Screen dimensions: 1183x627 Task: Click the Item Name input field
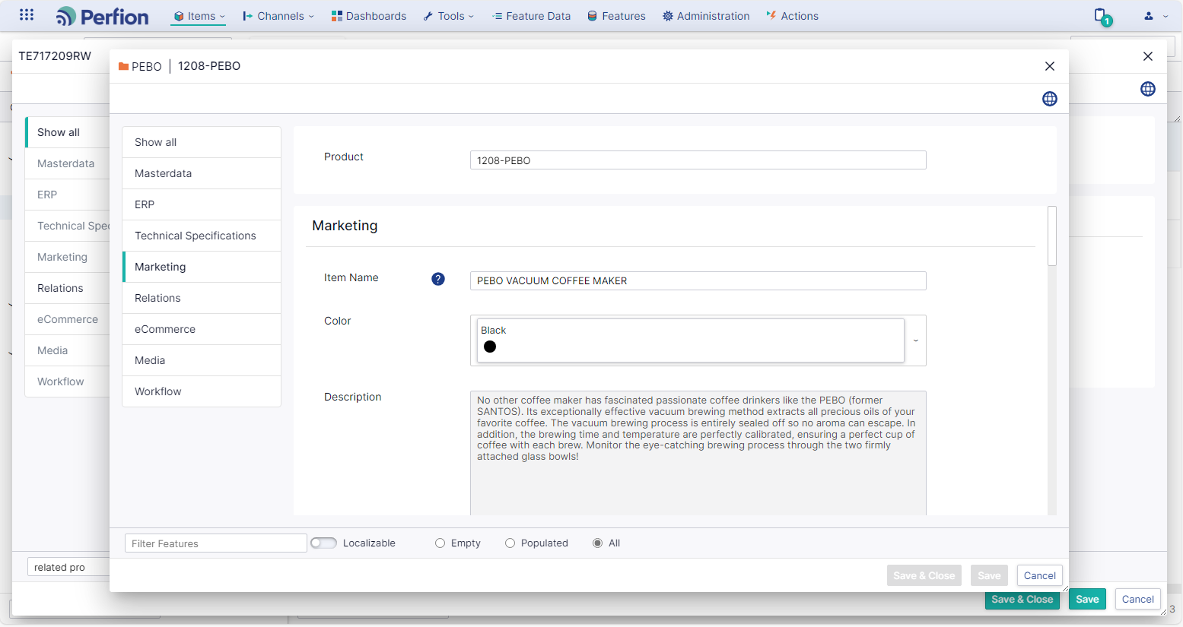pos(698,280)
